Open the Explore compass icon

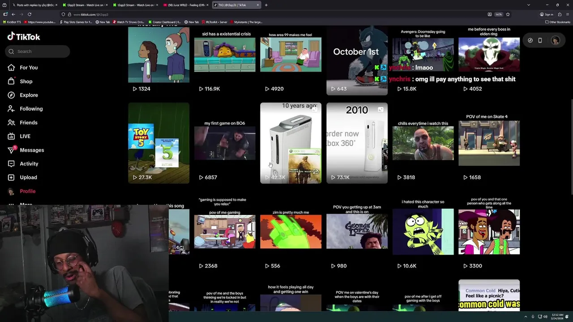[x=11, y=95]
